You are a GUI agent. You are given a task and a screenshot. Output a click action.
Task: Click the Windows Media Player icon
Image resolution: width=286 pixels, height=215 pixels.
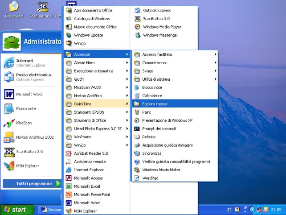point(137,27)
